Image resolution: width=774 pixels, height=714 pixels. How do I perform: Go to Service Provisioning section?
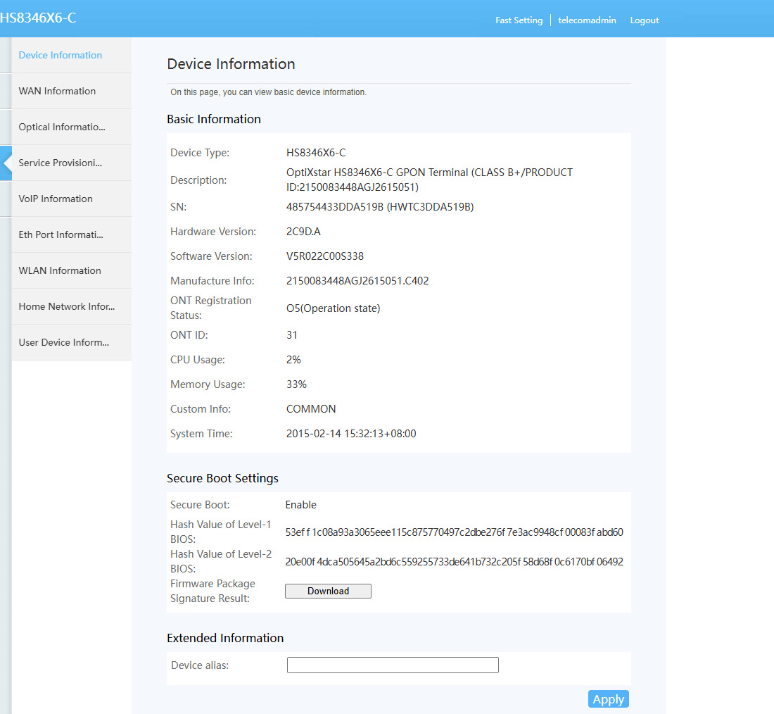pos(61,163)
